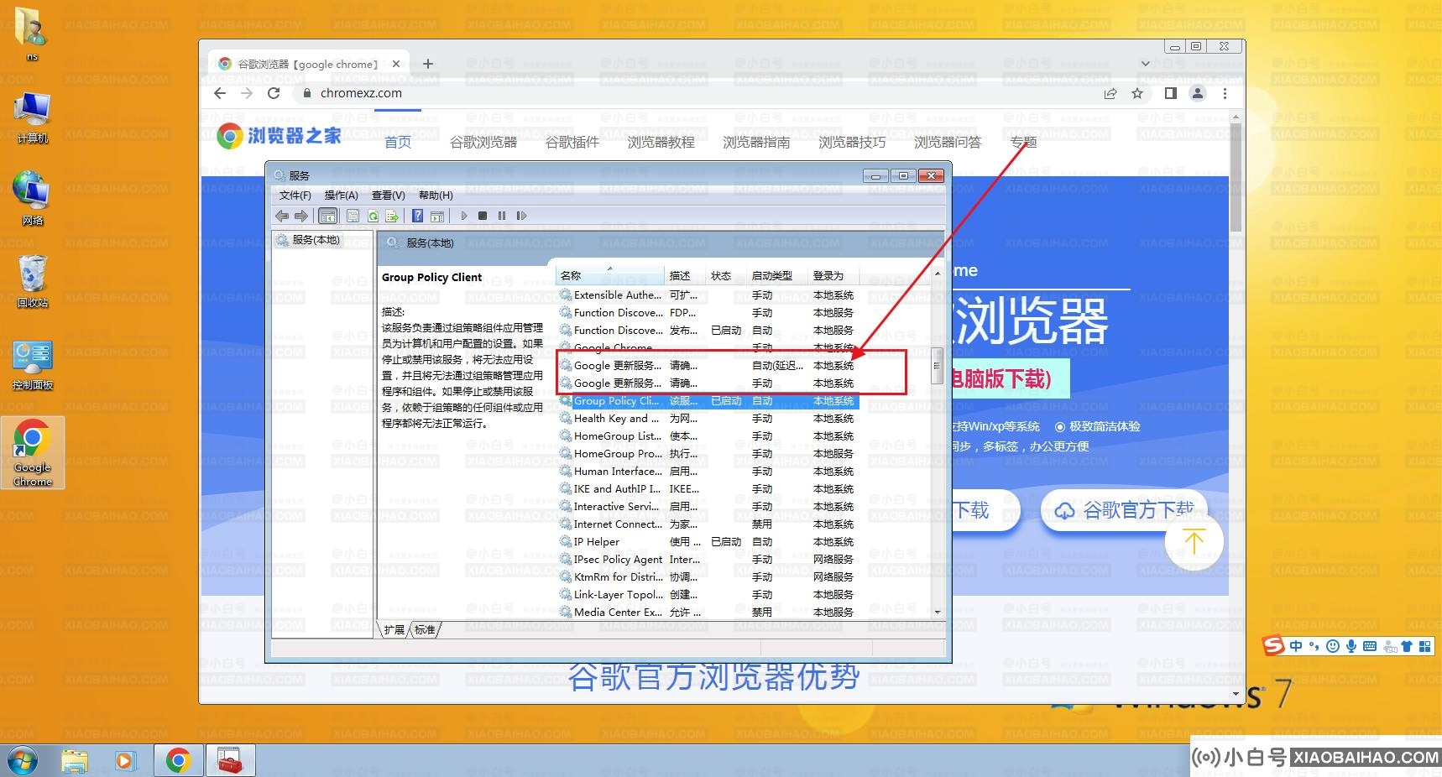Click the 谷歌官方下载 button on webpage
Screen dimensions: 1442x777
1124,510
